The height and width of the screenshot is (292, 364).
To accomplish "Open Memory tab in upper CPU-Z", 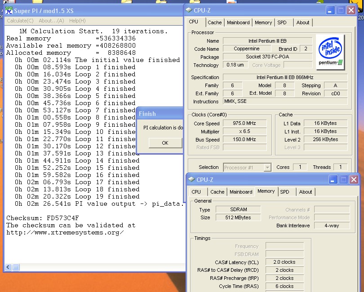I will point(263,22).
